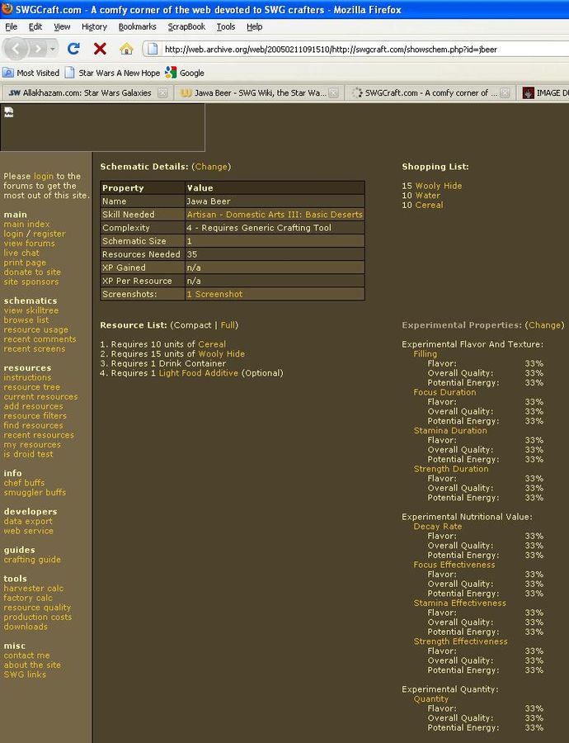Open the Bookmarks menu

[137, 26]
